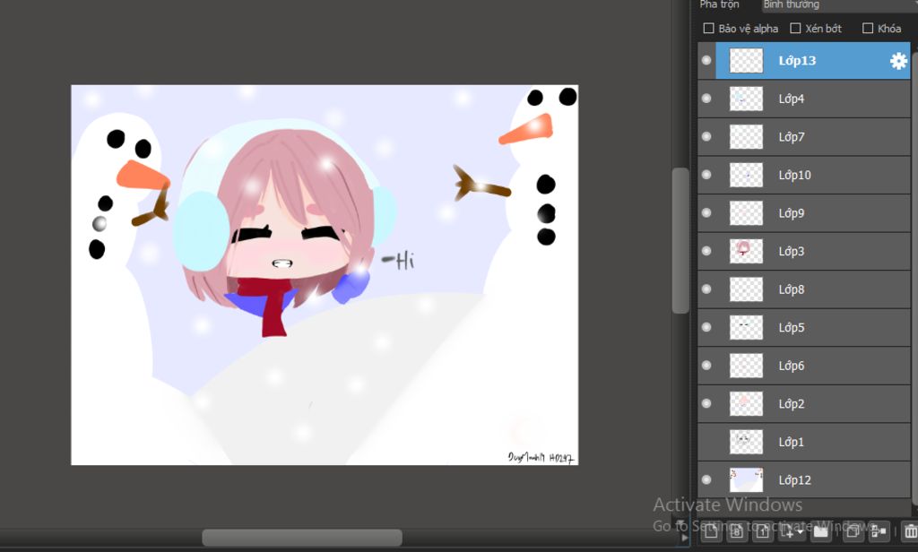Select the Lớp10 layer thumbnail
Viewport: 918px width, 552px height.
[747, 175]
